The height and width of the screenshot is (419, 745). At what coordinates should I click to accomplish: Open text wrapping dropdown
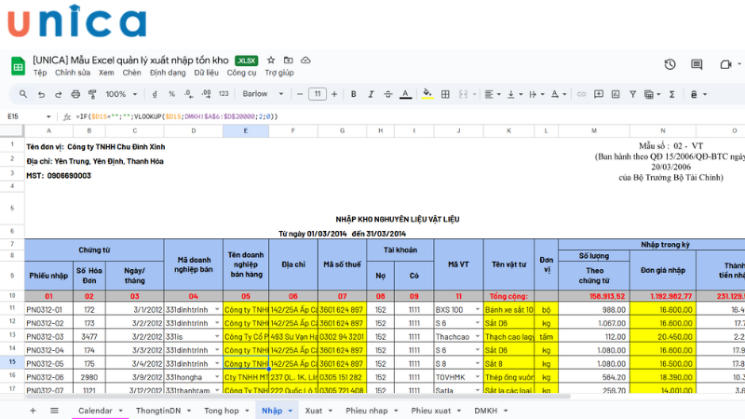(536, 94)
